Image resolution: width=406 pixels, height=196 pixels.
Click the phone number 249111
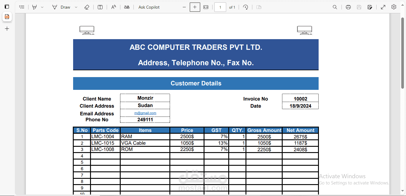click(145, 120)
